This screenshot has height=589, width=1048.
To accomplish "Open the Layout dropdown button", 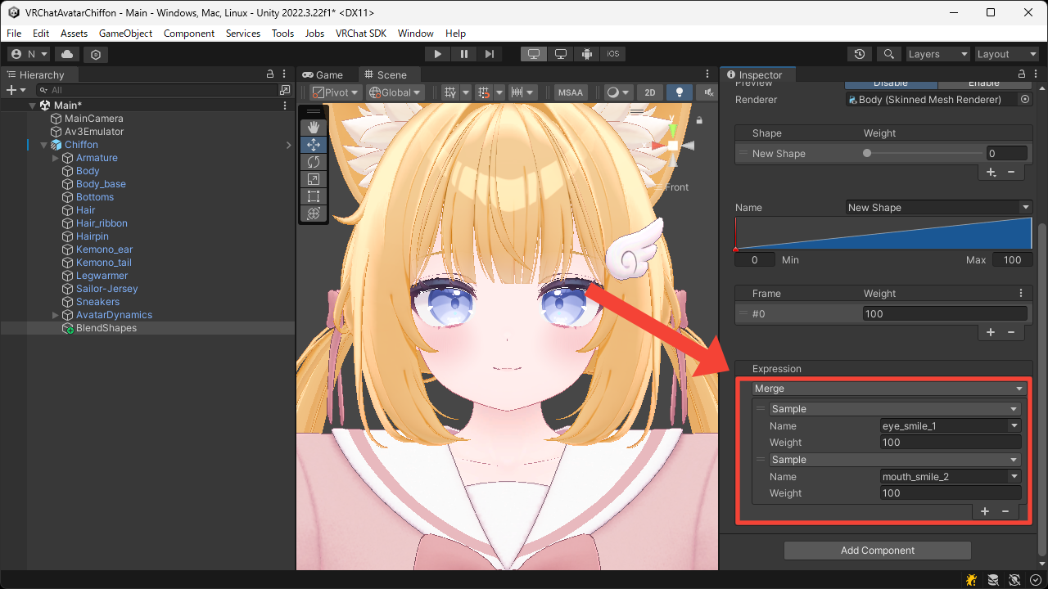I will [x=1005, y=54].
